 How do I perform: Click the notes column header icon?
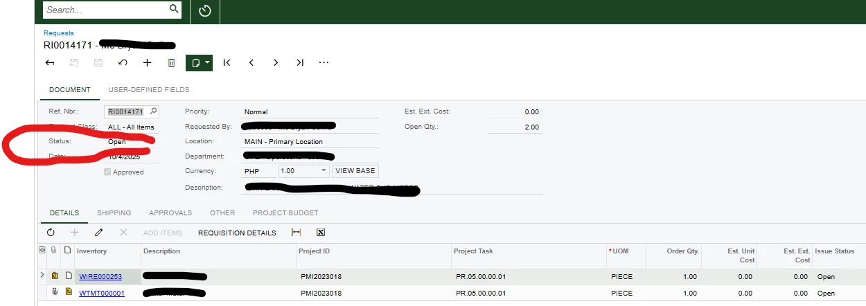point(67,250)
